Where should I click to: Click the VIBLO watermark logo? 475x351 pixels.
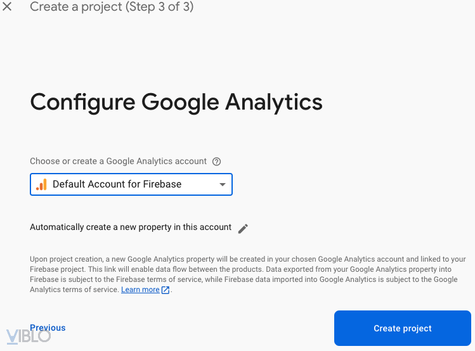coord(28,336)
